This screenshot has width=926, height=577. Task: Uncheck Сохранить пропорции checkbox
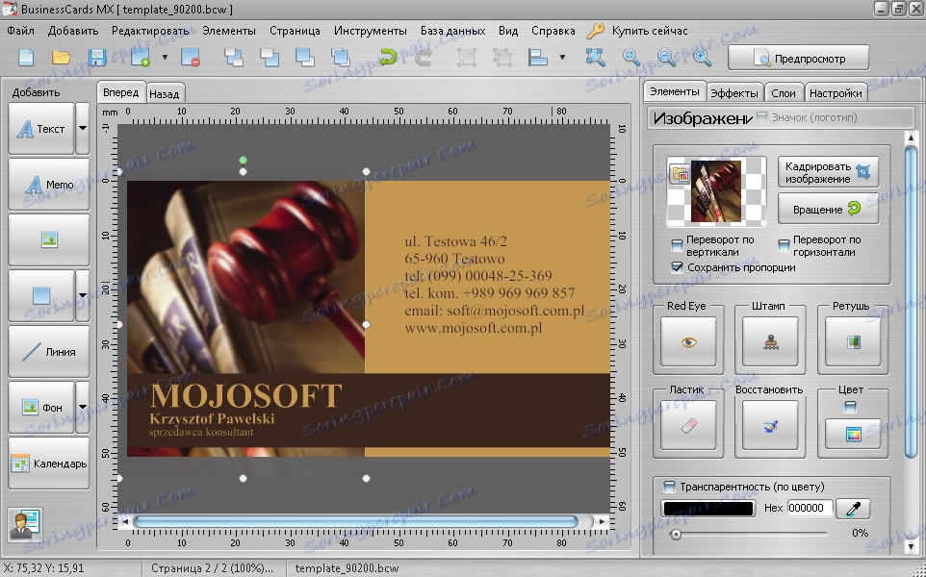[677, 267]
